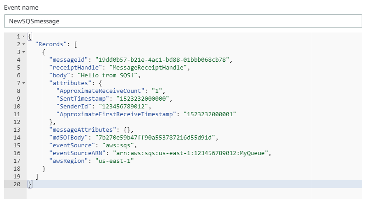The width and height of the screenshot is (369, 199).
Task: Click the md5 hash value 7b270e59b47ff90a553787216d55d91d
Action: (155, 138)
